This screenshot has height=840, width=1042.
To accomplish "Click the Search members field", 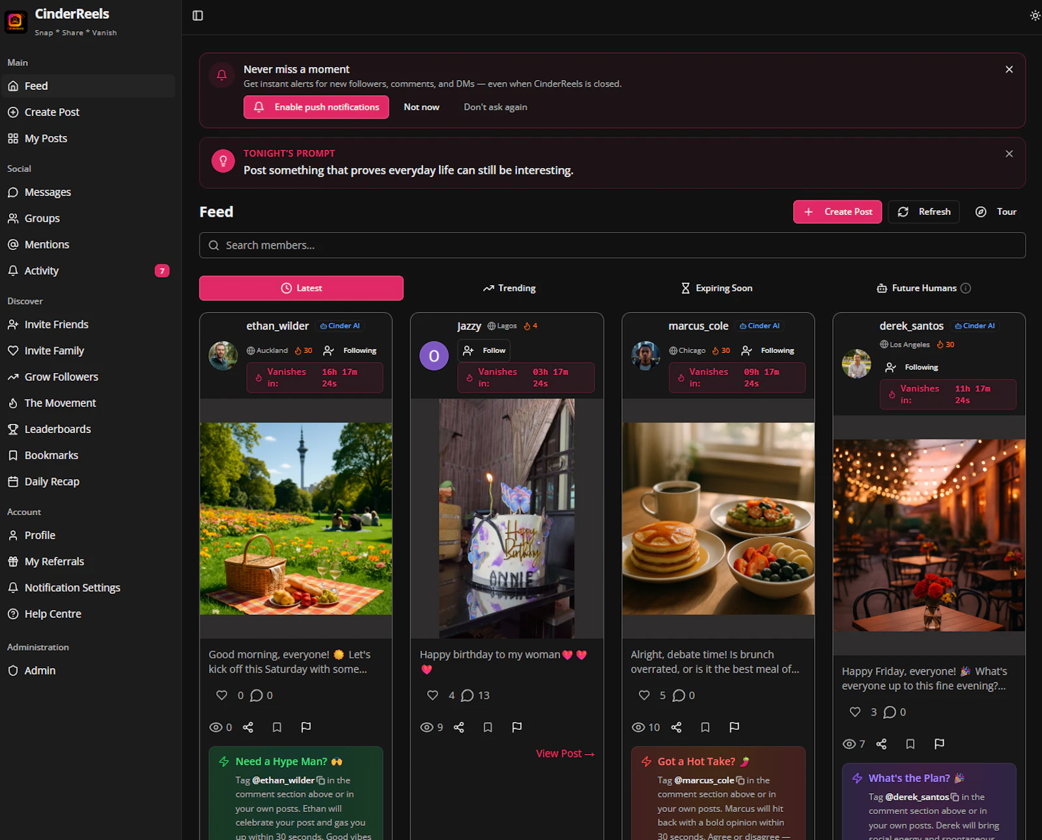I will pos(612,245).
